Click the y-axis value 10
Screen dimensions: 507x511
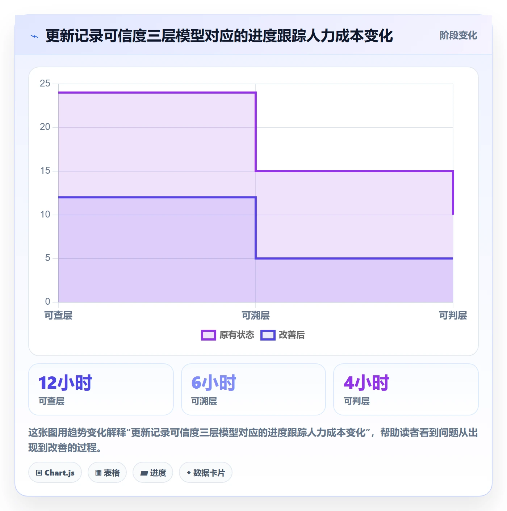[45, 215]
